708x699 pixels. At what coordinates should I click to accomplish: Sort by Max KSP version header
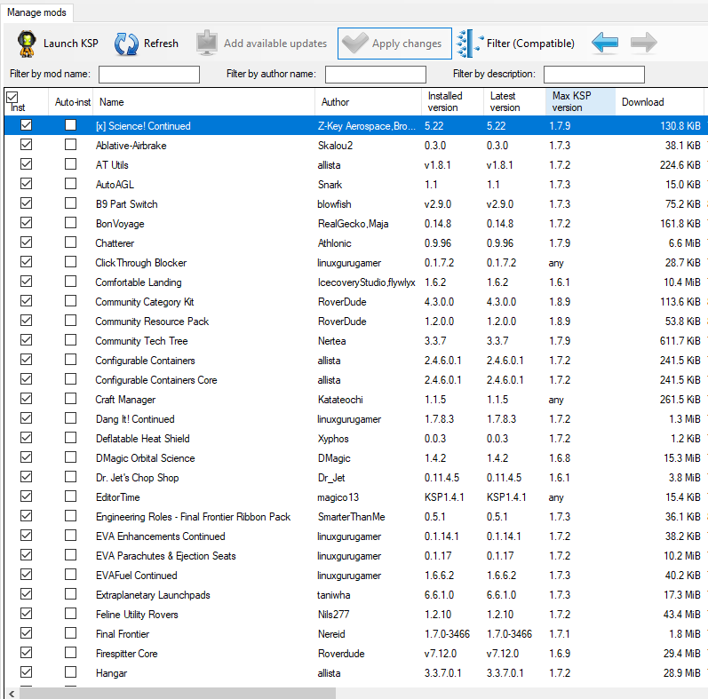click(x=580, y=102)
